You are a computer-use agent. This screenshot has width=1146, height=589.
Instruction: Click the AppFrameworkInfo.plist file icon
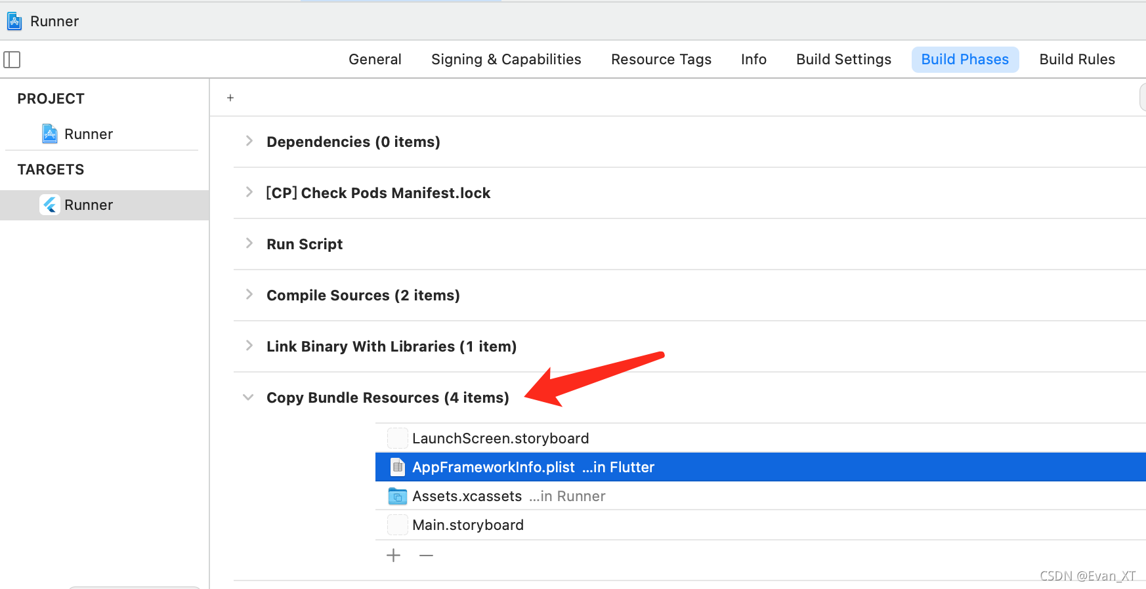[397, 467]
